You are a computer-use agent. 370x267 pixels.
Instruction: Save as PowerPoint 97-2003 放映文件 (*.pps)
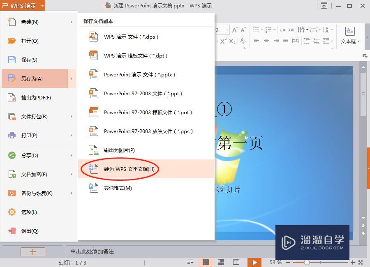pos(146,131)
